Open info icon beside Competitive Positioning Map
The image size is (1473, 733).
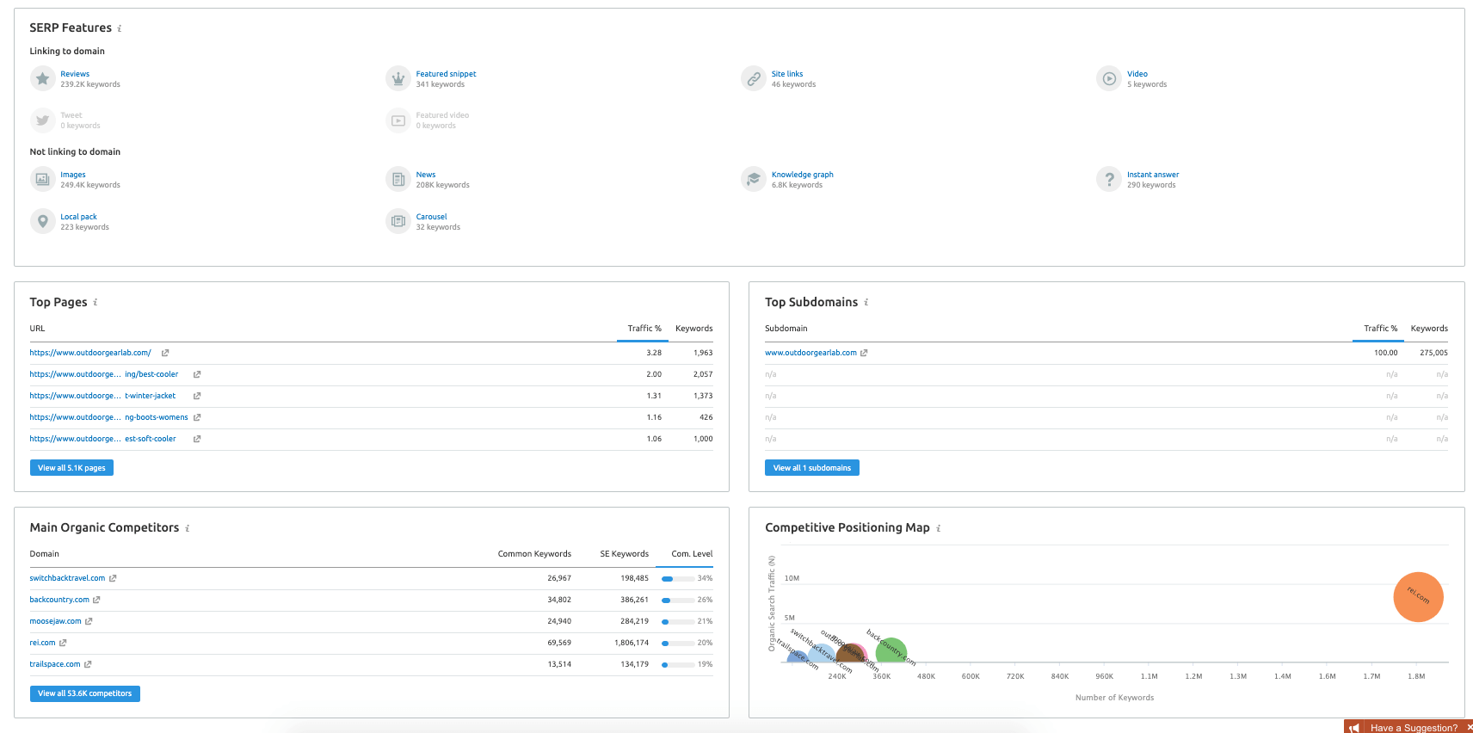click(939, 528)
